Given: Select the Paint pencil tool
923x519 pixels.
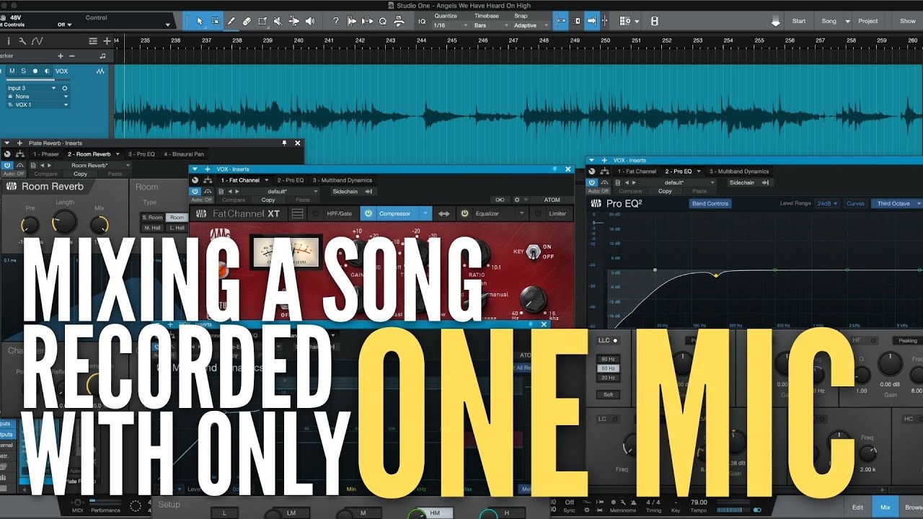Looking at the screenshot, I should [231, 21].
